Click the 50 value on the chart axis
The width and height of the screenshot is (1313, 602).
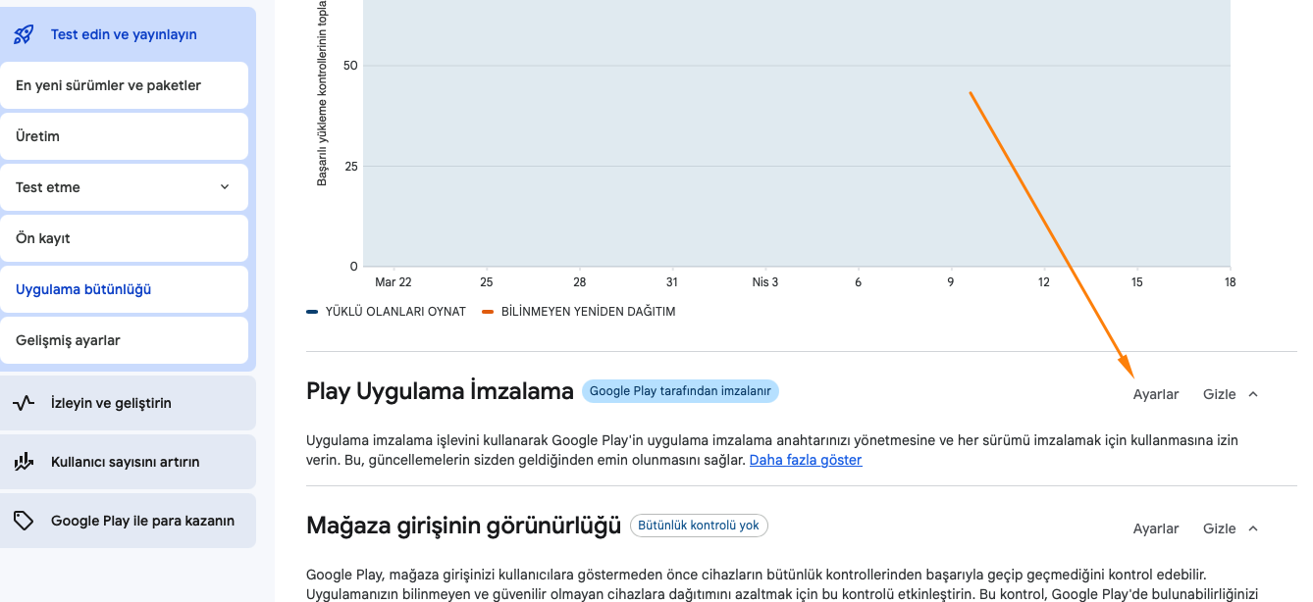[x=350, y=66]
